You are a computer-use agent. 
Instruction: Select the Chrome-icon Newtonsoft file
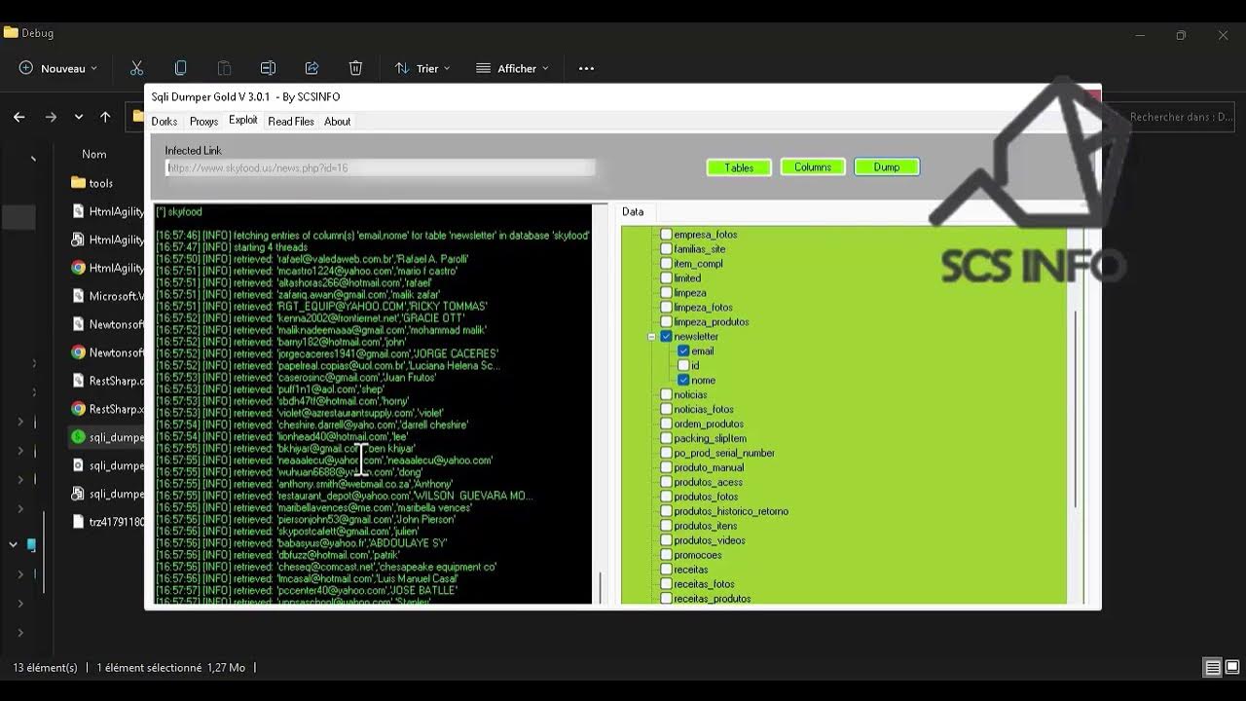(78, 352)
